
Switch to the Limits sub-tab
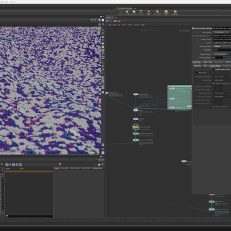205,66
